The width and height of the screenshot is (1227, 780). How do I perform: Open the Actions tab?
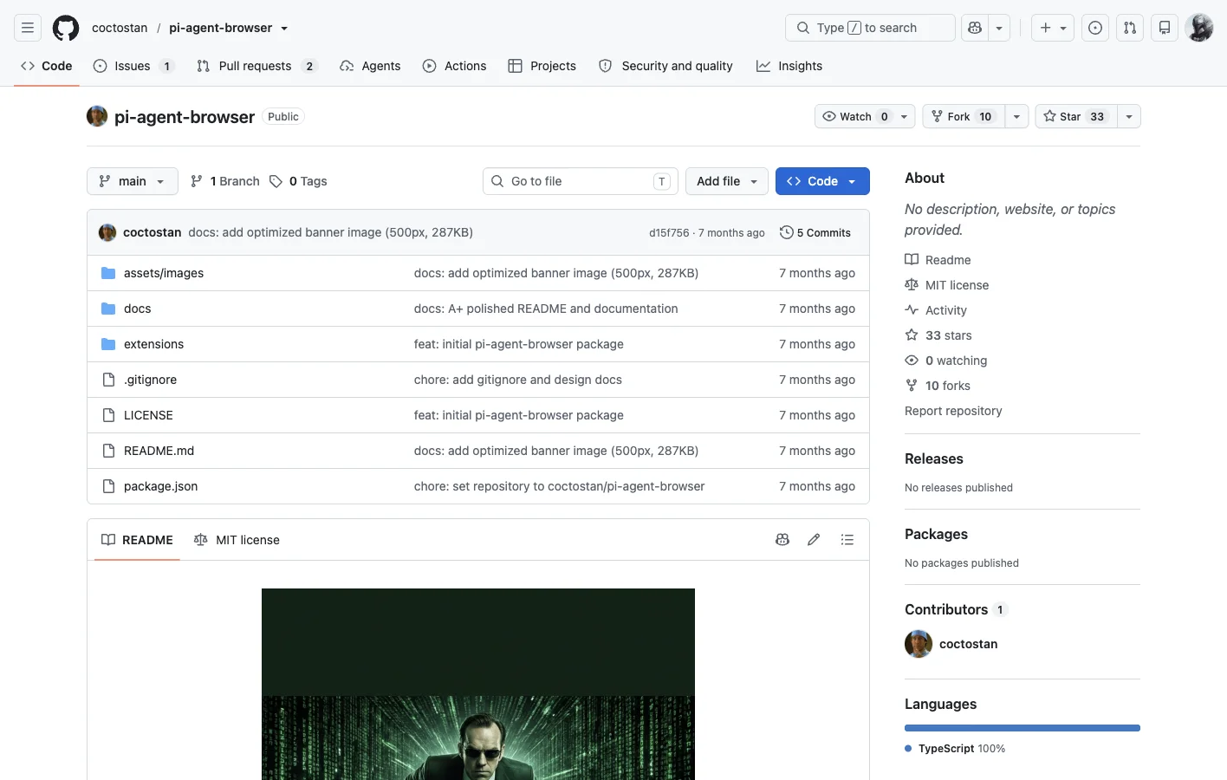click(454, 66)
